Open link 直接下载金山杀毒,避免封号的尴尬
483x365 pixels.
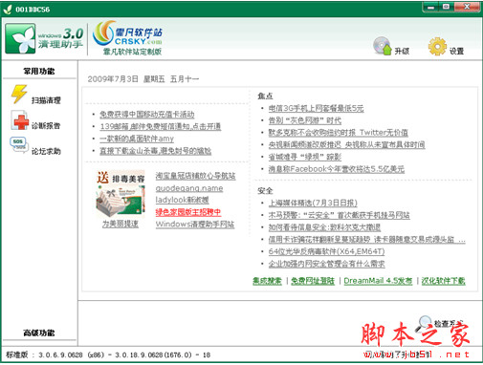point(156,151)
